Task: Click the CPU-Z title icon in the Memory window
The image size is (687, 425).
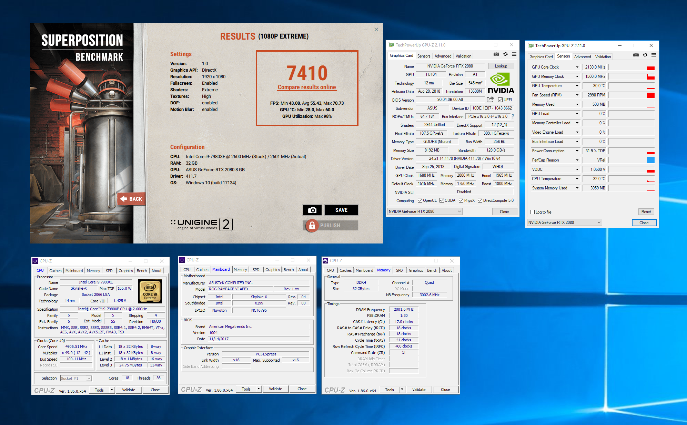Action: point(325,261)
